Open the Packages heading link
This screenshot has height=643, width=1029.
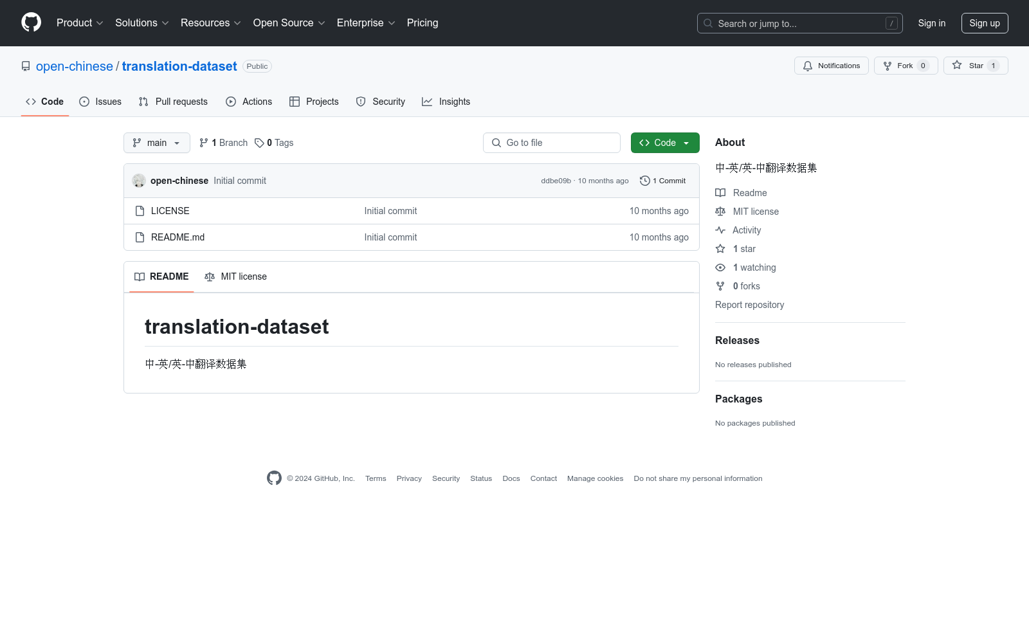tap(738, 399)
